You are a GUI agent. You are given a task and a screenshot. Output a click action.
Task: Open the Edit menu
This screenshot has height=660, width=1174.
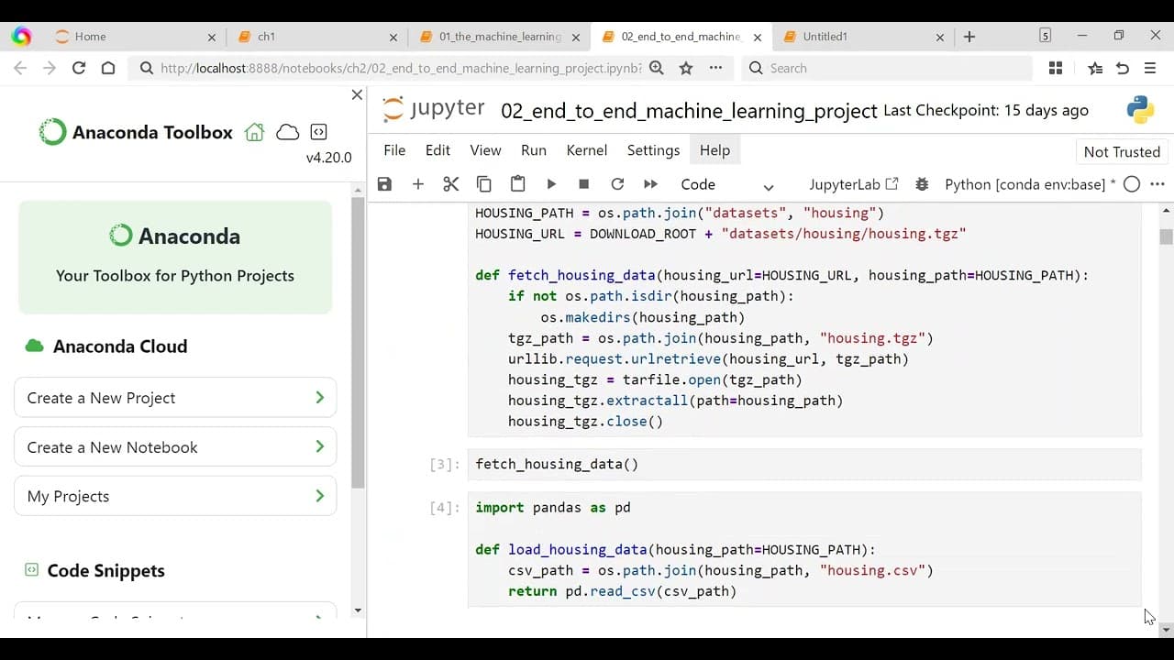(x=437, y=150)
